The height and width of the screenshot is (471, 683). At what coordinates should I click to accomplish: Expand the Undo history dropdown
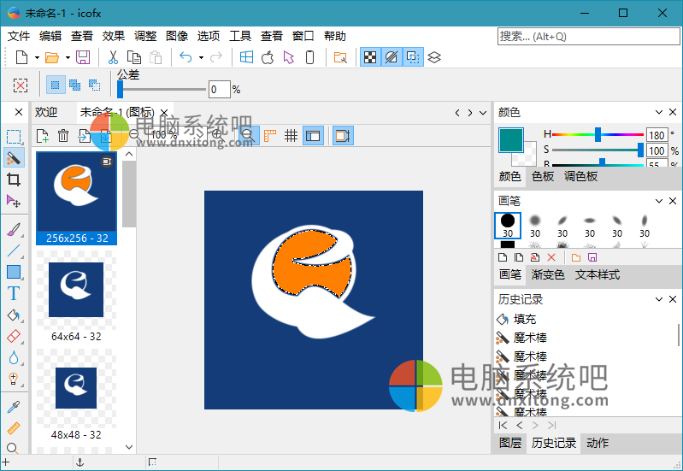coord(201,57)
